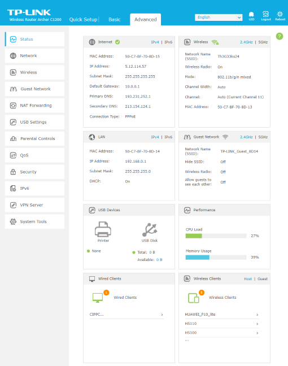Select IPv4 in the LAN panel

tap(155, 137)
